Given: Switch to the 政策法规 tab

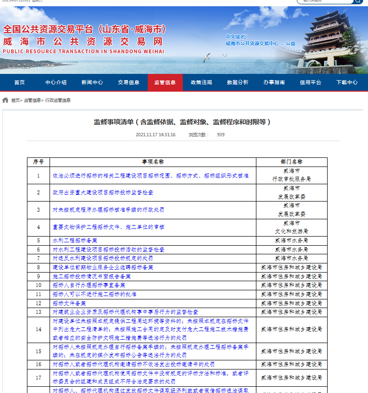Looking at the screenshot, I should click(x=201, y=83).
